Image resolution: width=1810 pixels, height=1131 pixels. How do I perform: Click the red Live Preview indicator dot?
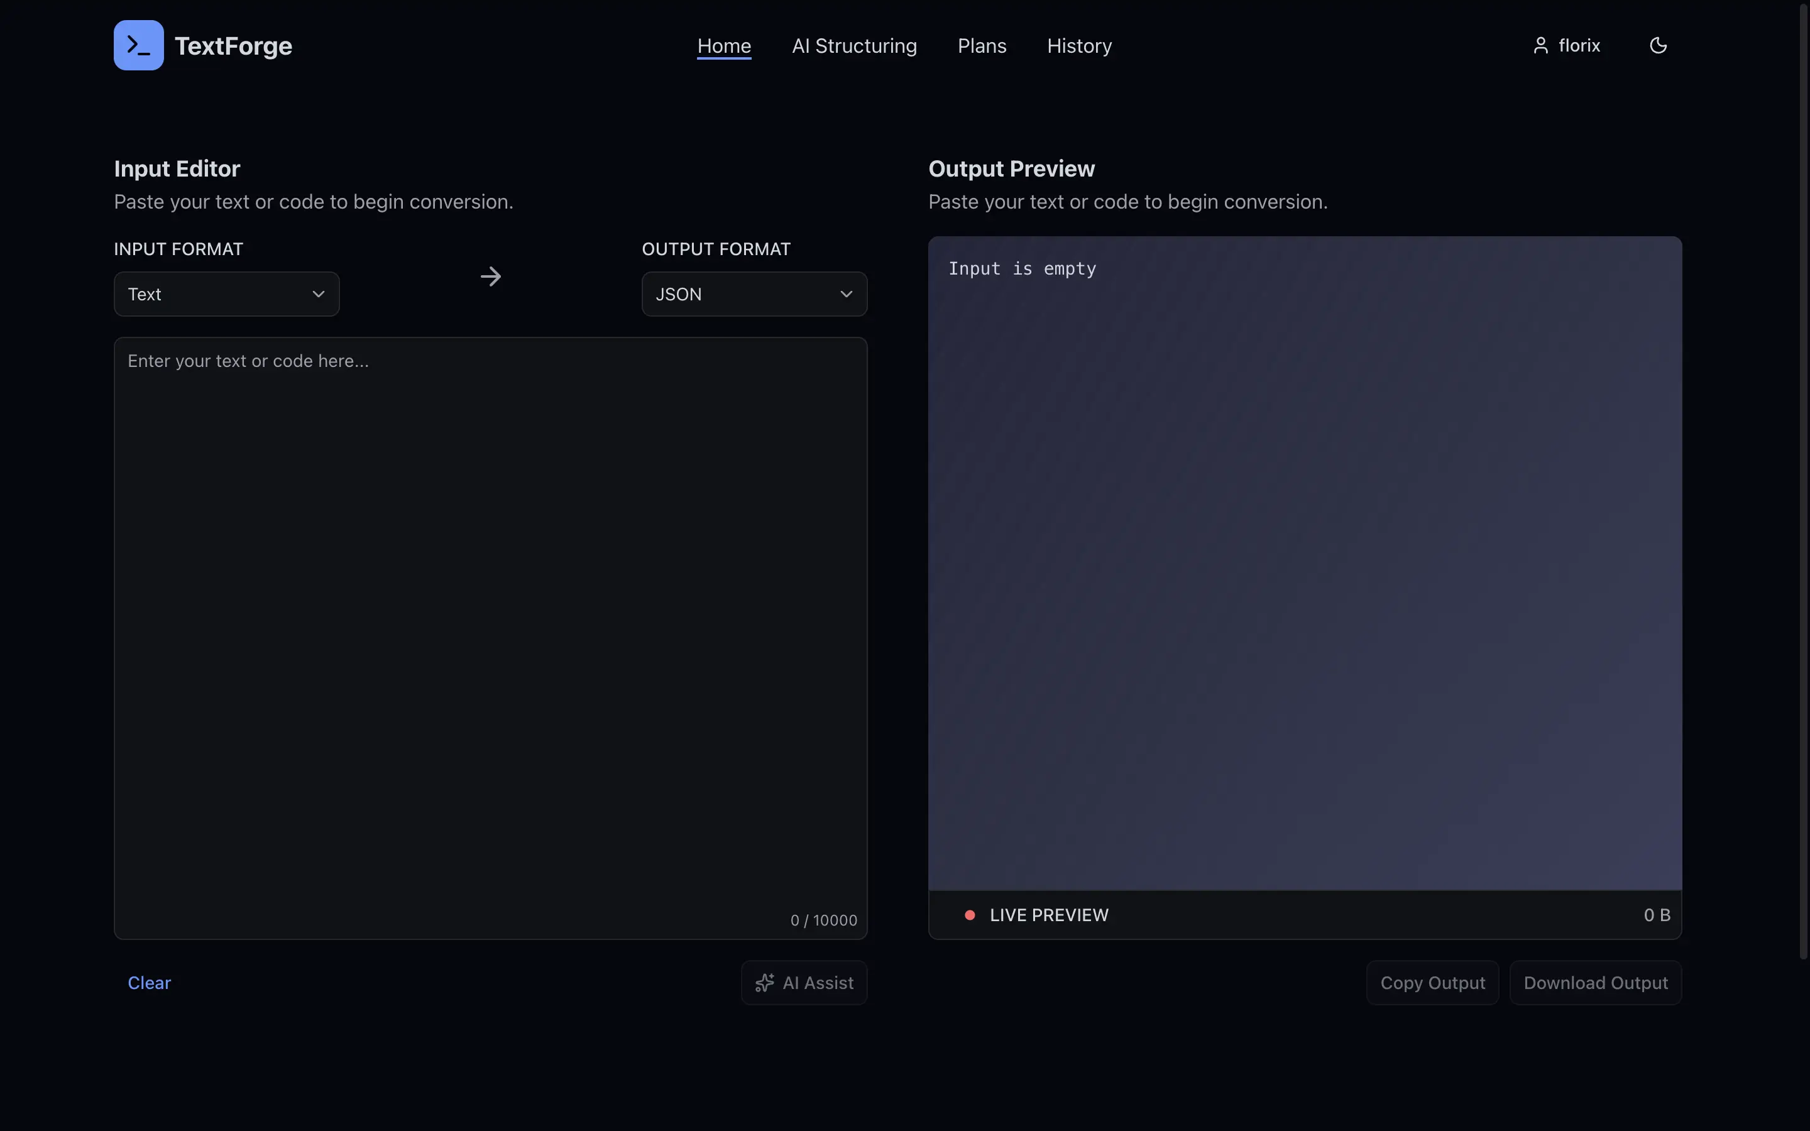(969, 915)
